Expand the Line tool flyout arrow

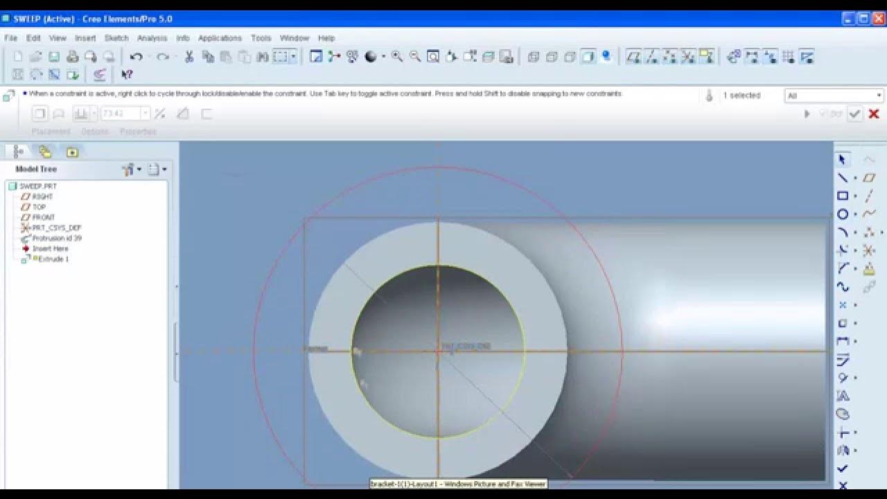tap(855, 178)
